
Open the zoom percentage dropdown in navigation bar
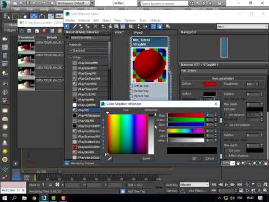pos(233,163)
